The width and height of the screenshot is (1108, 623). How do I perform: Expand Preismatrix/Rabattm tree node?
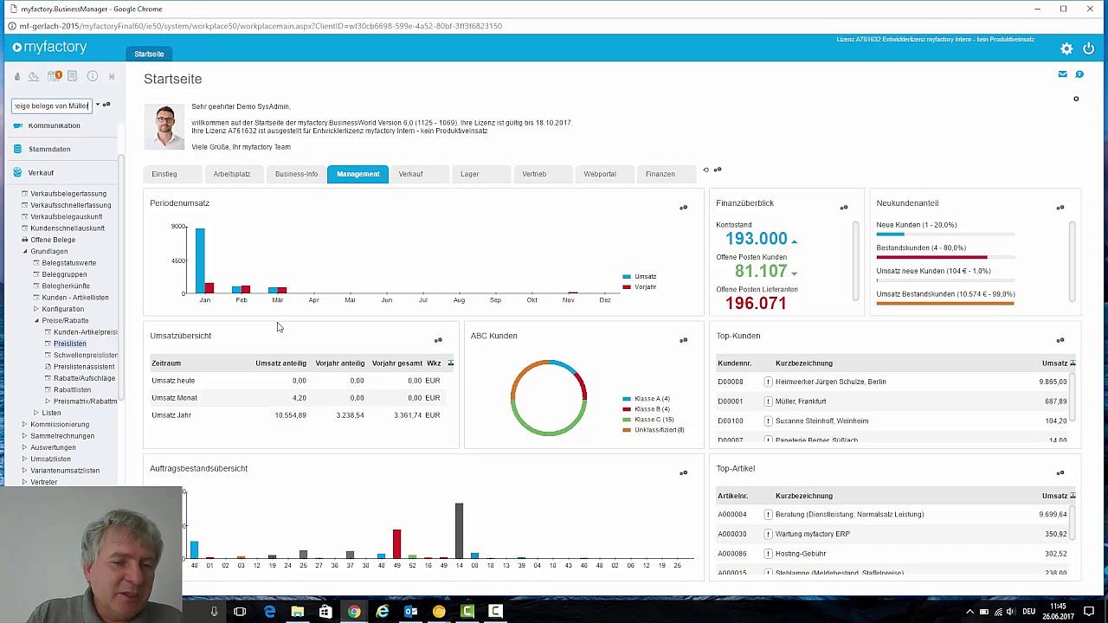click(48, 401)
